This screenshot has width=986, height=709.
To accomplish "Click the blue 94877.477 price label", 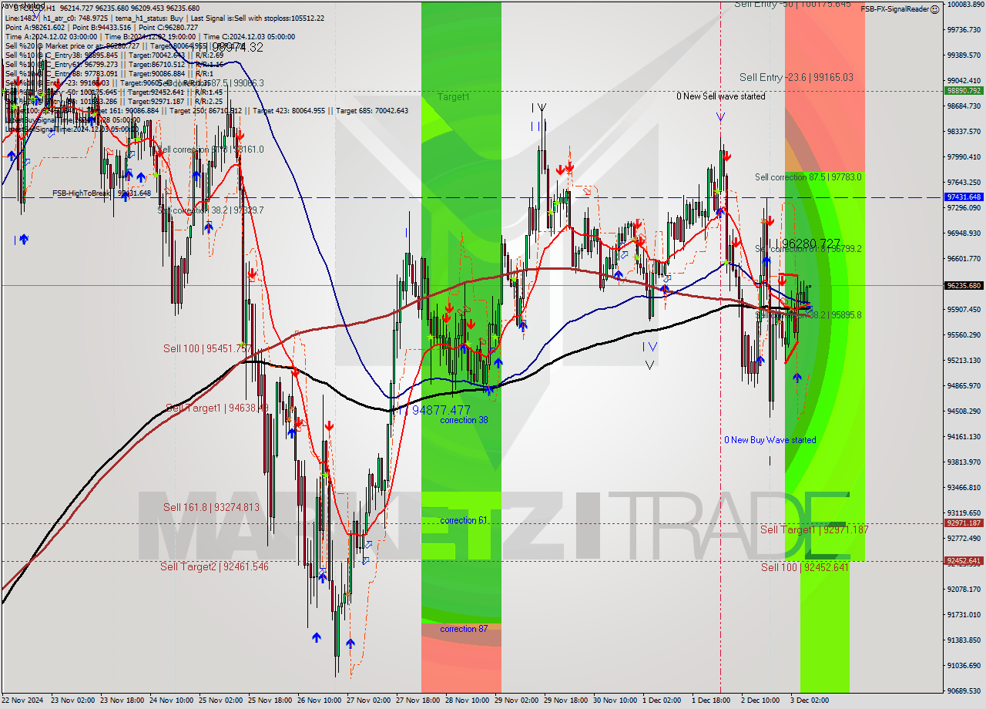I will pos(441,410).
